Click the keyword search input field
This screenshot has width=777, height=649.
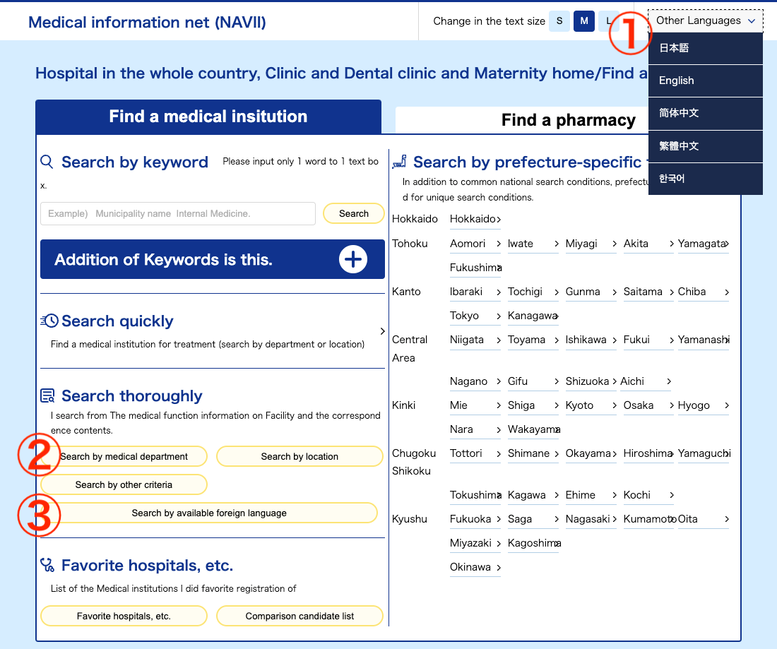(x=177, y=213)
